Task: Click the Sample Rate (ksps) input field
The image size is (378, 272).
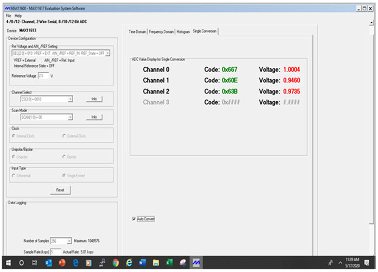Action: (55, 252)
